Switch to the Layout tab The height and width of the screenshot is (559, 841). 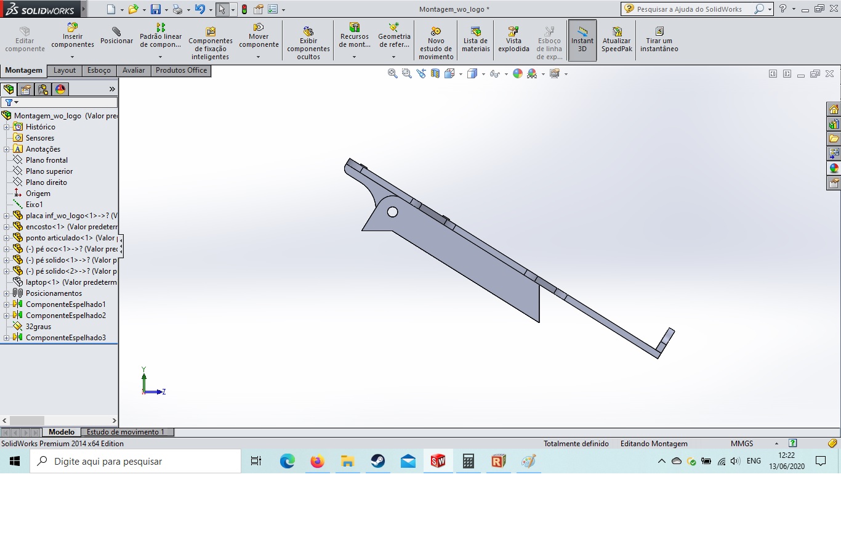coord(65,70)
